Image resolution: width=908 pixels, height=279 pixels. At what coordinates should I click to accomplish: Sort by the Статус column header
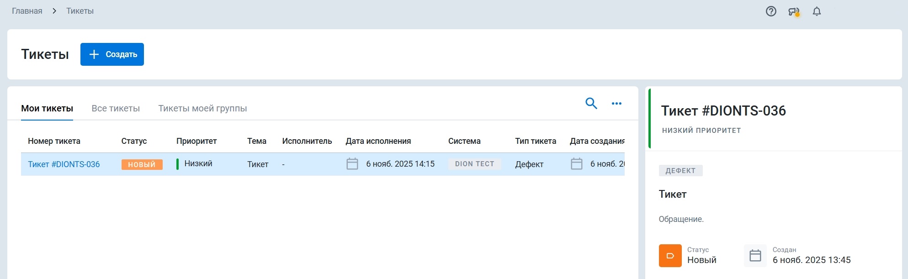click(x=134, y=141)
